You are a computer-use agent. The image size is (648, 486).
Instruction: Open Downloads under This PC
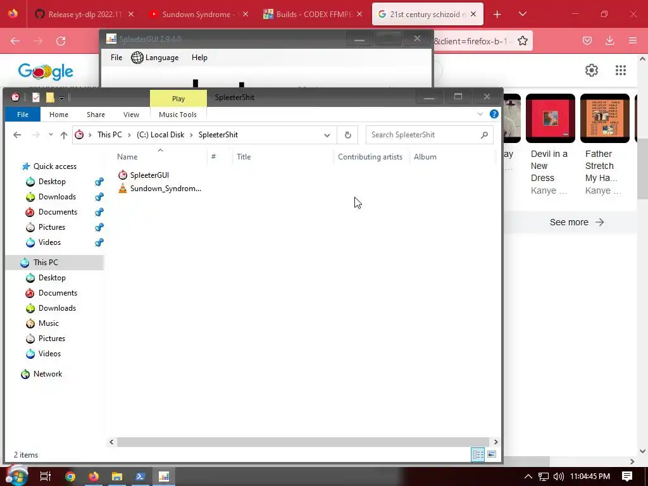tap(57, 308)
